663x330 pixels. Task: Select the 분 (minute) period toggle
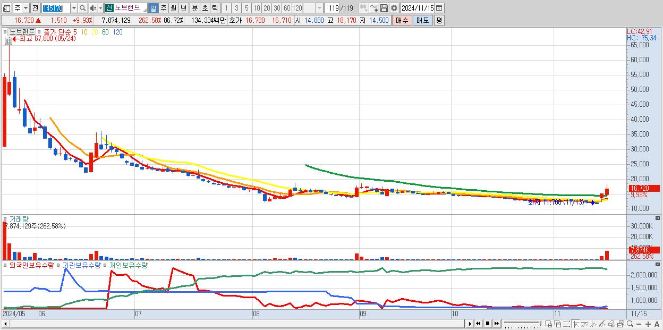coord(194,8)
